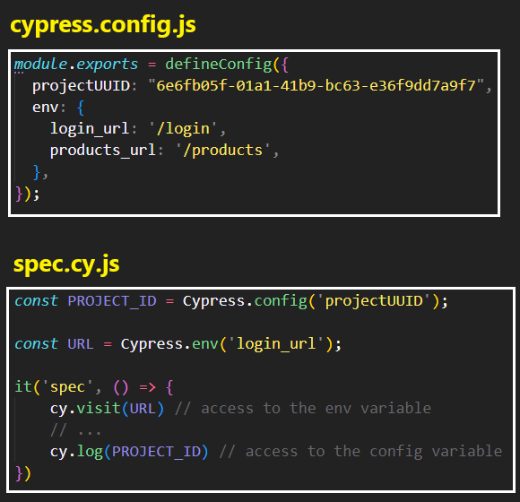Click the comment about env variable

[x=303, y=409]
